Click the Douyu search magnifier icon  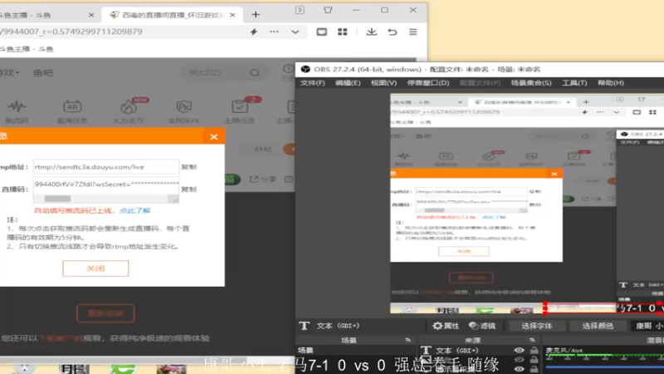click(x=255, y=73)
